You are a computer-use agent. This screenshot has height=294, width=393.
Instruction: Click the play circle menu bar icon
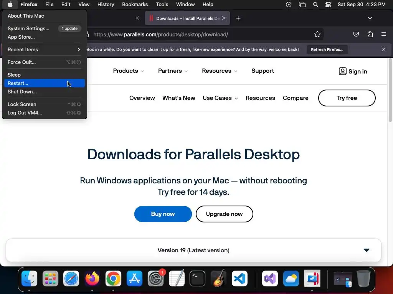click(x=289, y=5)
